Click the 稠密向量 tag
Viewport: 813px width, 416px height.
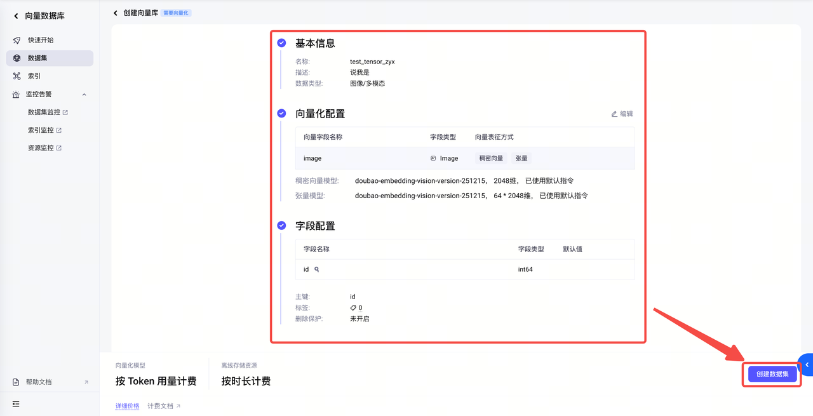491,158
